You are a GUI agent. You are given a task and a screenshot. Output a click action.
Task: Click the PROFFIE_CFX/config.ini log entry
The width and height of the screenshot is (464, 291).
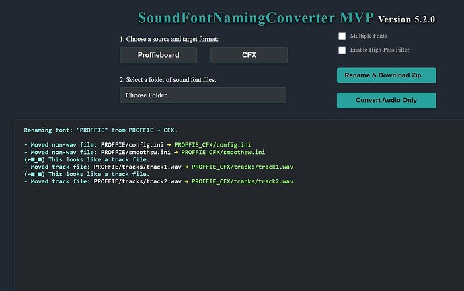[x=212, y=144]
